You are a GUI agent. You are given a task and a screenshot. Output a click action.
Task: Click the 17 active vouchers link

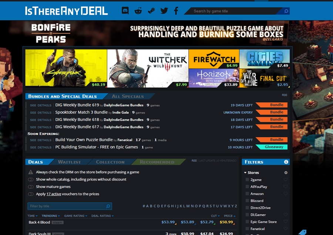pos(54,194)
